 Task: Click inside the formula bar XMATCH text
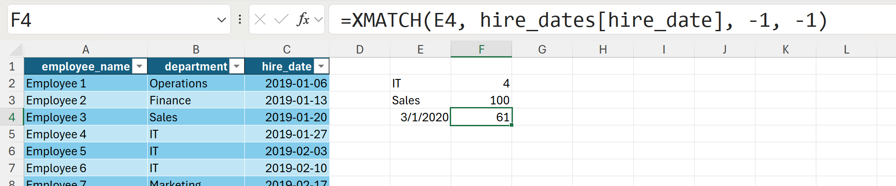582,20
